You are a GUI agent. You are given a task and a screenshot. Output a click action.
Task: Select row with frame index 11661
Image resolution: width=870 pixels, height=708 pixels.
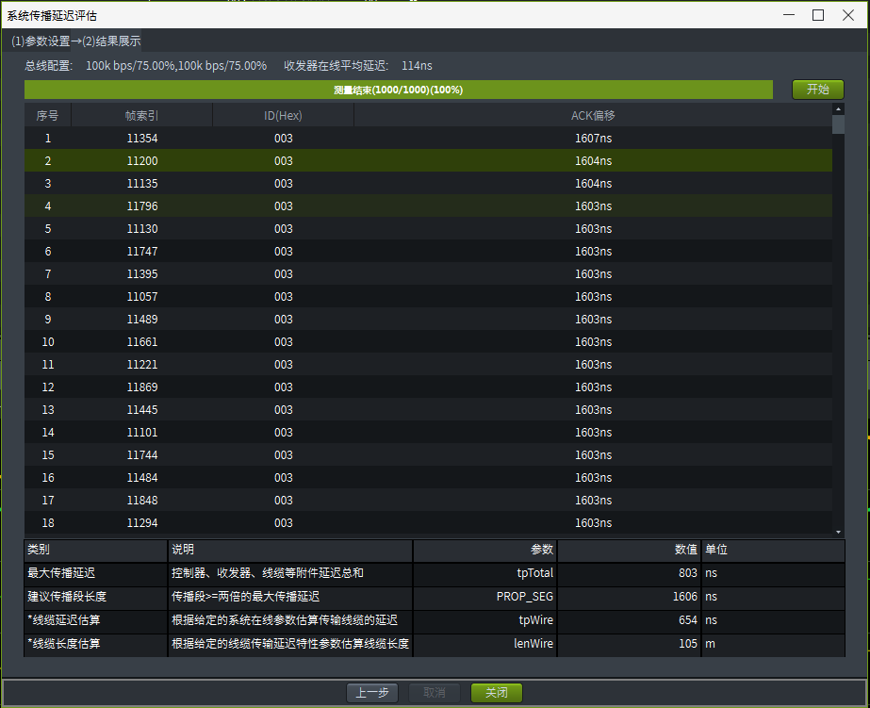[428, 342]
